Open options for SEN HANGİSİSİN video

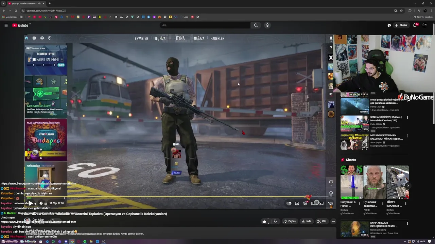coord(407,118)
